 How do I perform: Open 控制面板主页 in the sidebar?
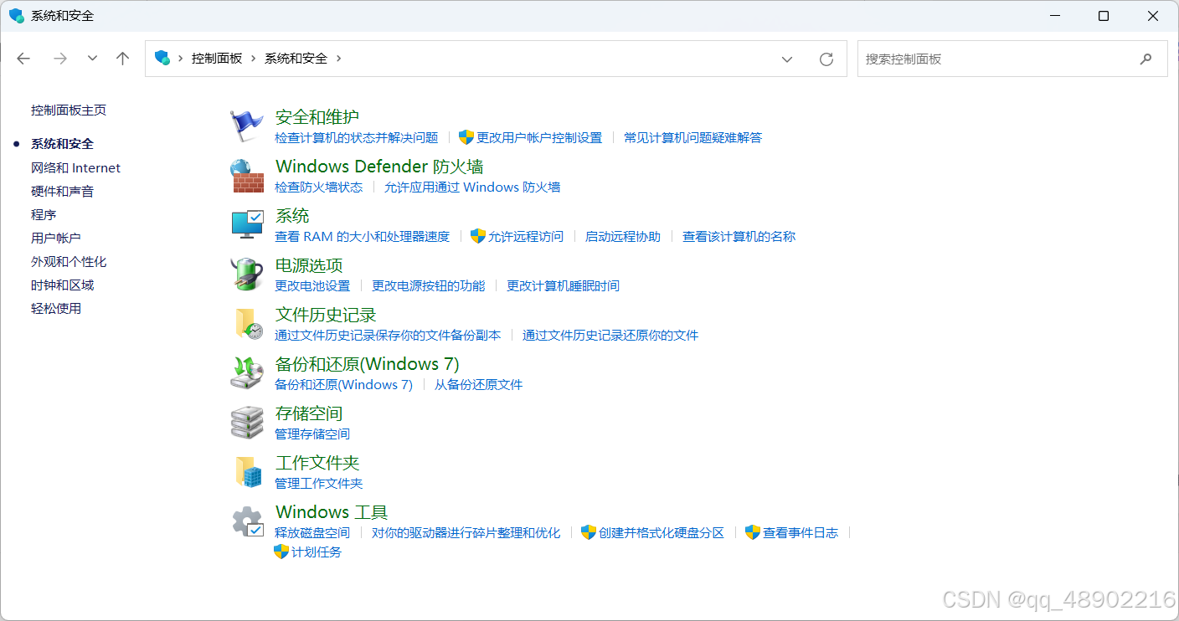pyautogui.click(x=69, y=110)
